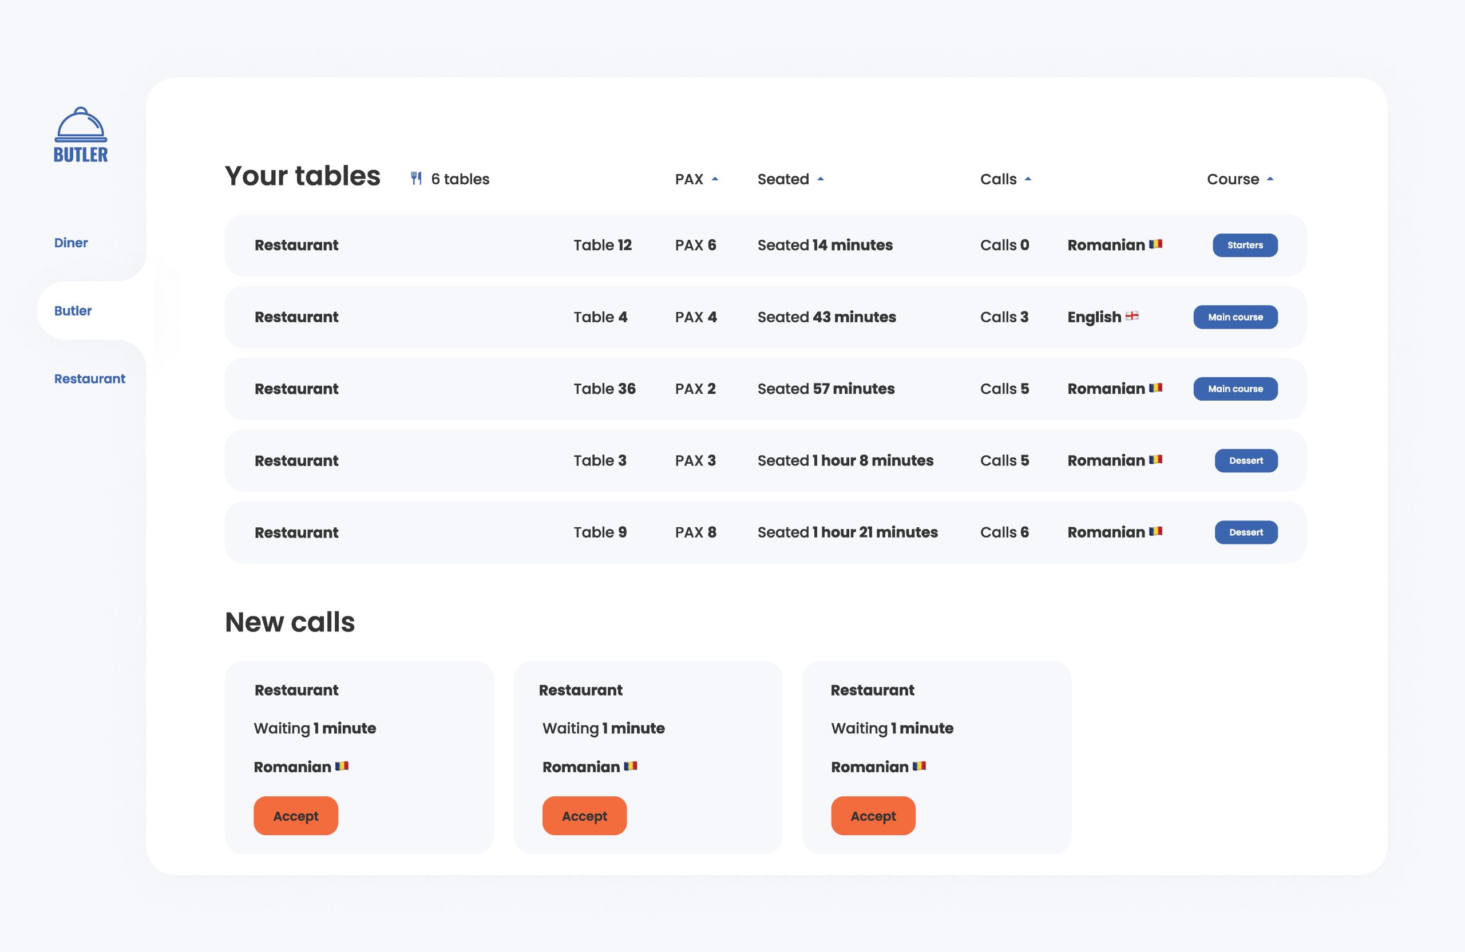Accept the first new call
The width and height of the screenshot is (1465, 952).
(295, 816)
